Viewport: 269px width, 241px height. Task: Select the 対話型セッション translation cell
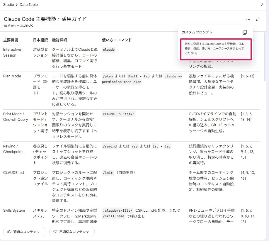[x=40, y=52]
